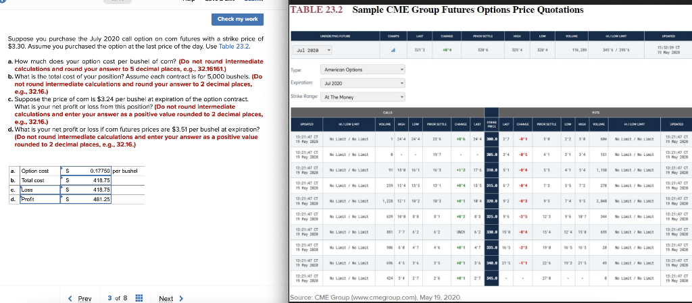Click the Option cost label in row a
This screenshot has width=692, height=303.
(x=35, y=171)
